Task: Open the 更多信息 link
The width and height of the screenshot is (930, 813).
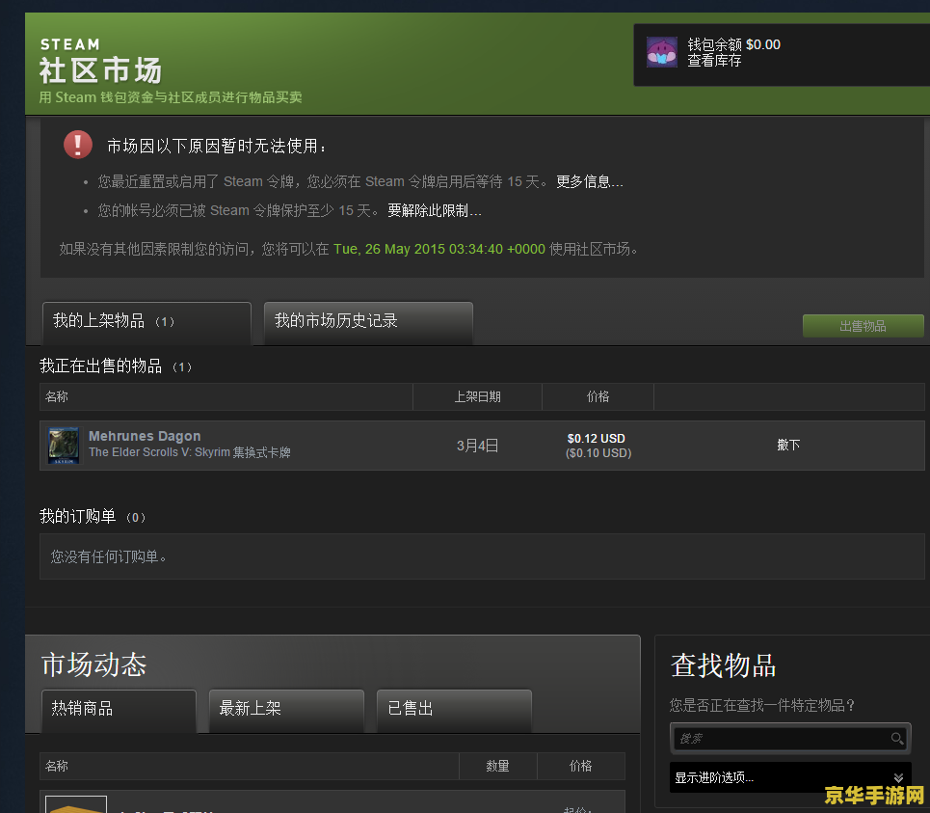Action: (x=590, y=181)
